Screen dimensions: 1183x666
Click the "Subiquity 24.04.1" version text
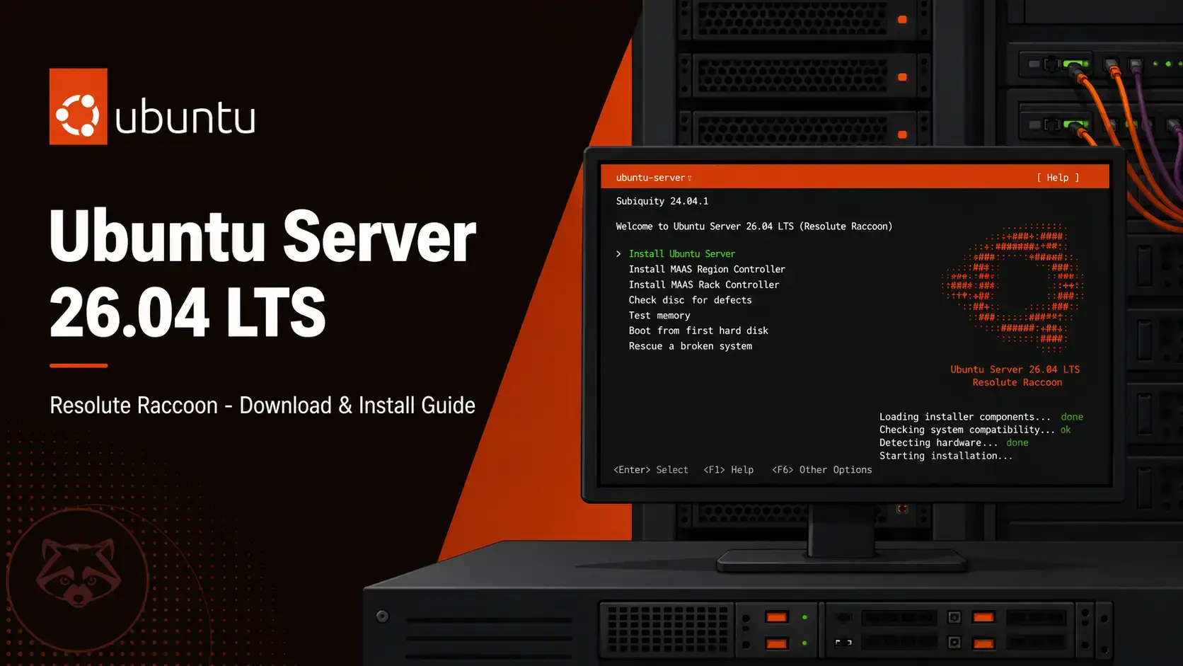(662, 200)
